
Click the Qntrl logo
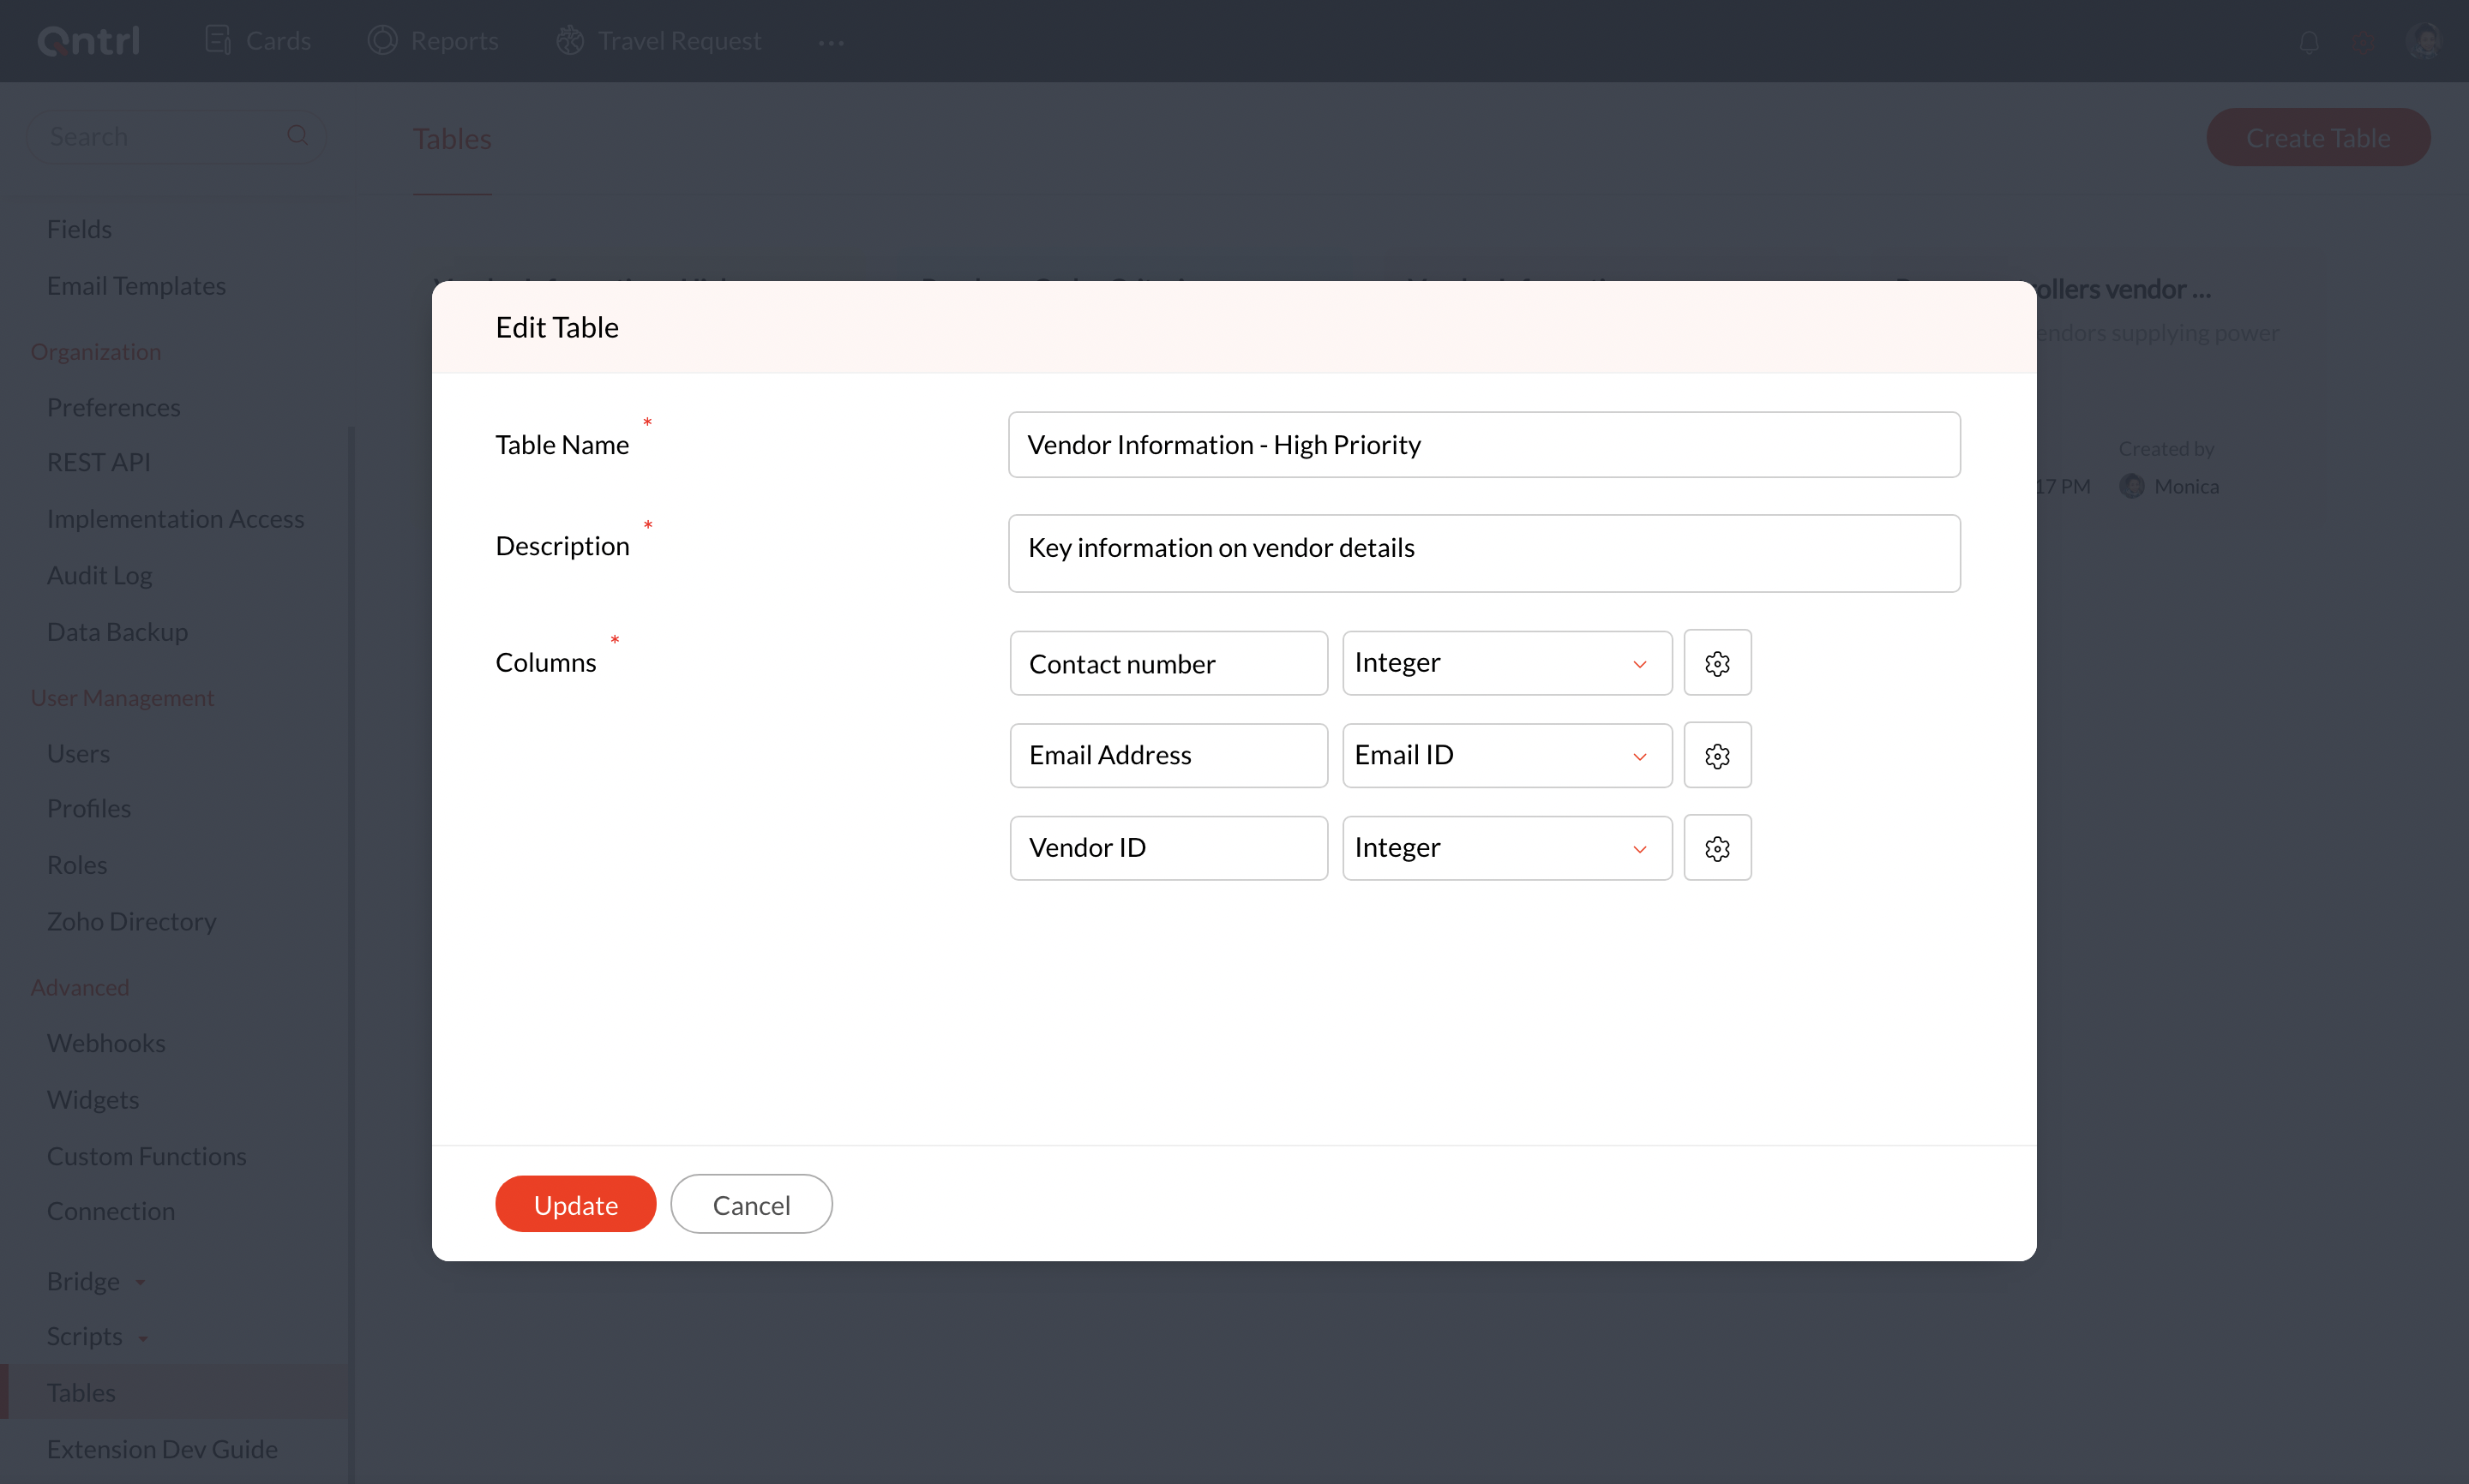[88, 41]
